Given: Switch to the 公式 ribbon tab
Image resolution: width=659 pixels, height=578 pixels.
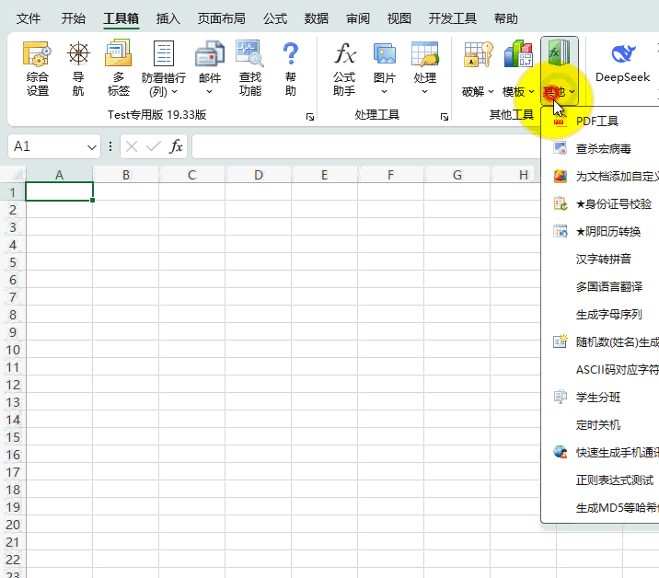Looking at the screenshot, I should tap(275, 18).
